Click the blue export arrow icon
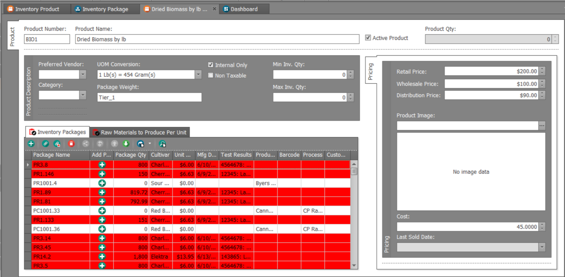565x277 pixels. pyautogui.click(x=141, y=144)
